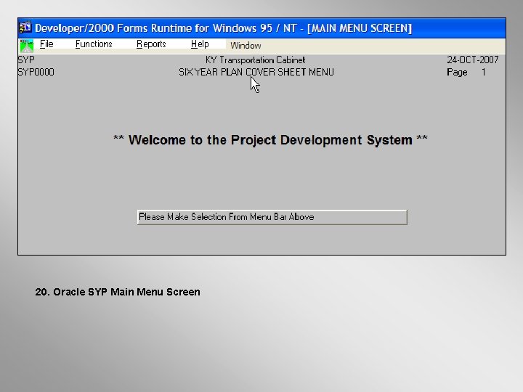Click the caption '20. Oracle SYP Main Menu Screen'
The width and height of the screenshot is (523, 392).
click(118, 292)
